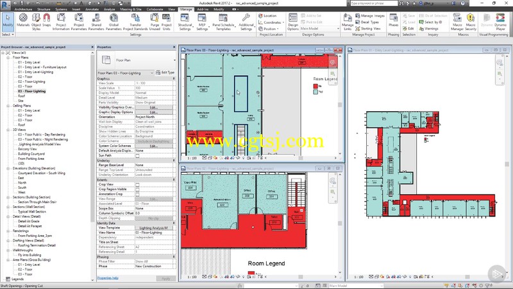
Task: Collapse Floor Plans tree node
Action: [x=8, y=58]
